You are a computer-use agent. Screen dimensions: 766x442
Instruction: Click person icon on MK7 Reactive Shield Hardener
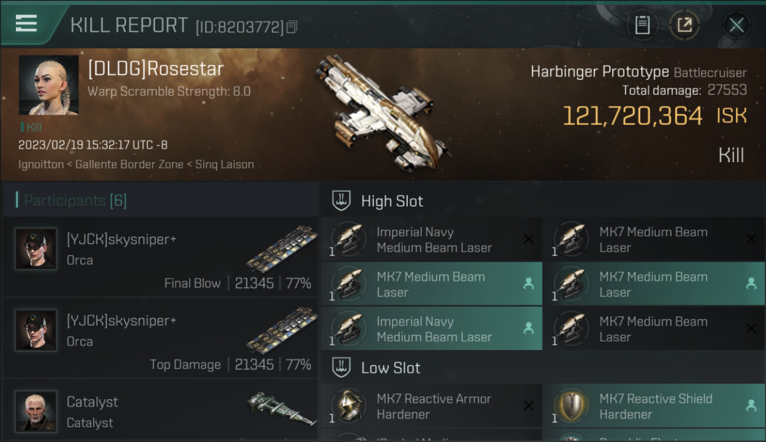click(751, 405)
